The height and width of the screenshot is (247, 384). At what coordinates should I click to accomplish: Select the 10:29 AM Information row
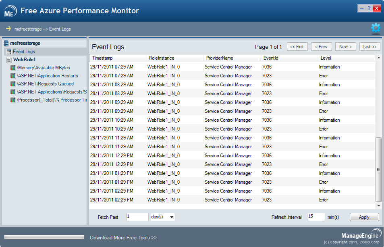click(232, 120)
